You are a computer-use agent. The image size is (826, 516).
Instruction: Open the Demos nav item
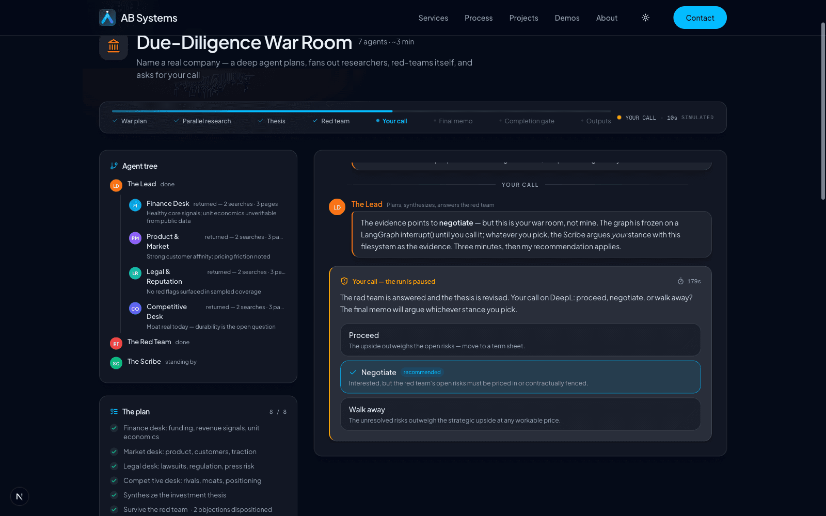tap(567, 18)
